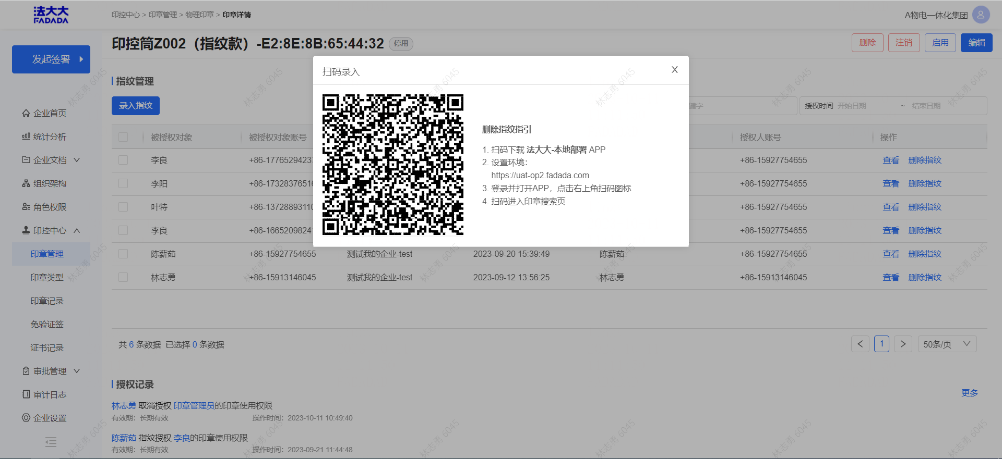
Task: Select the checkbox for row +86-16652098241
Action: coord(123,230)
